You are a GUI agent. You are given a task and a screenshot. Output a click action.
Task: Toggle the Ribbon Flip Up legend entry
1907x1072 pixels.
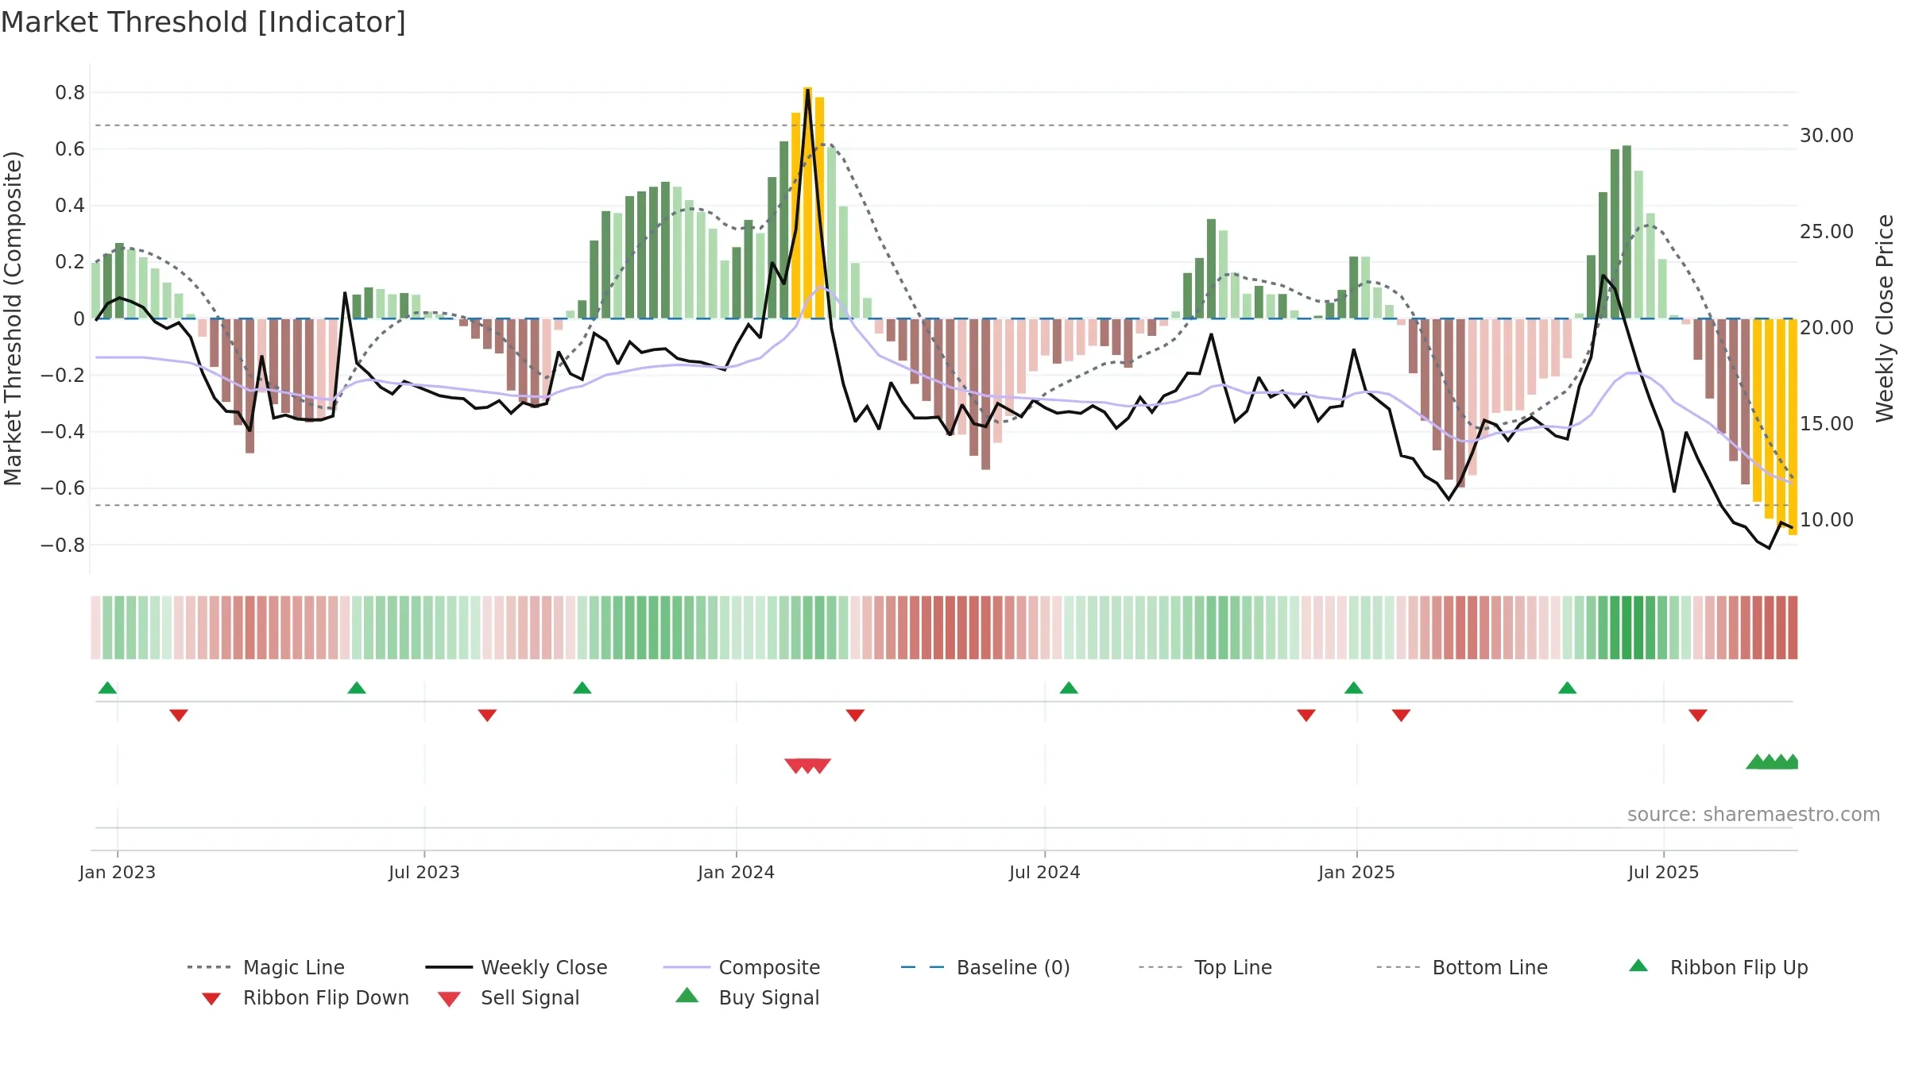coord(1718,967)
